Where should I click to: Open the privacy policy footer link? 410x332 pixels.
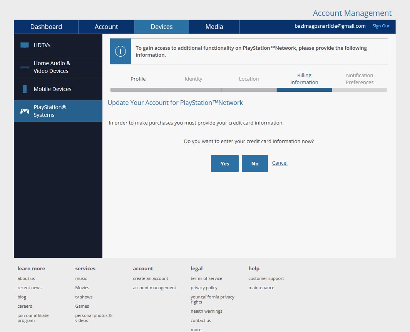click(x=204, y=288)
